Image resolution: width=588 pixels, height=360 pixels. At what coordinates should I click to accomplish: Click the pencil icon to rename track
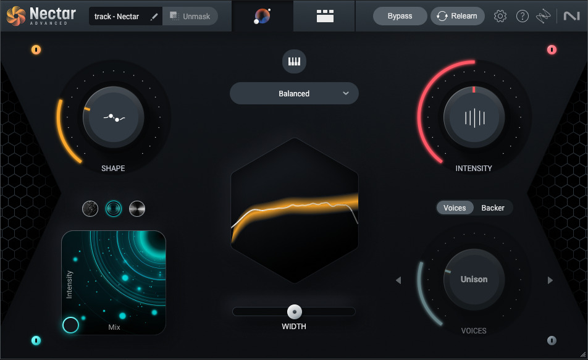[154, 17]
